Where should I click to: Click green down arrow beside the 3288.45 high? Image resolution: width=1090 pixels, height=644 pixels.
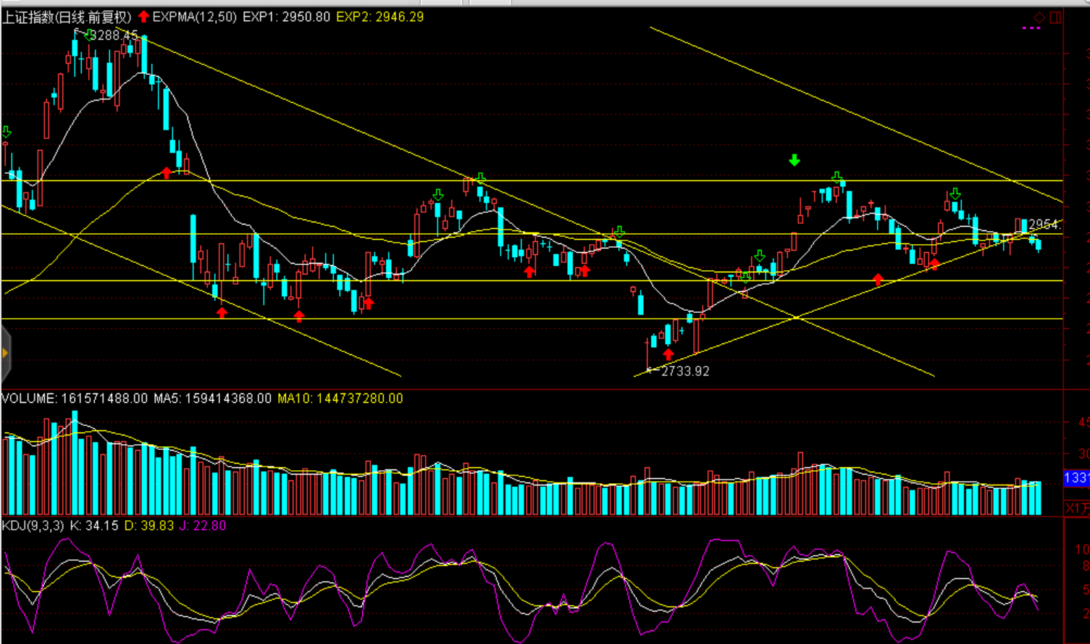[x=88, y=35]
